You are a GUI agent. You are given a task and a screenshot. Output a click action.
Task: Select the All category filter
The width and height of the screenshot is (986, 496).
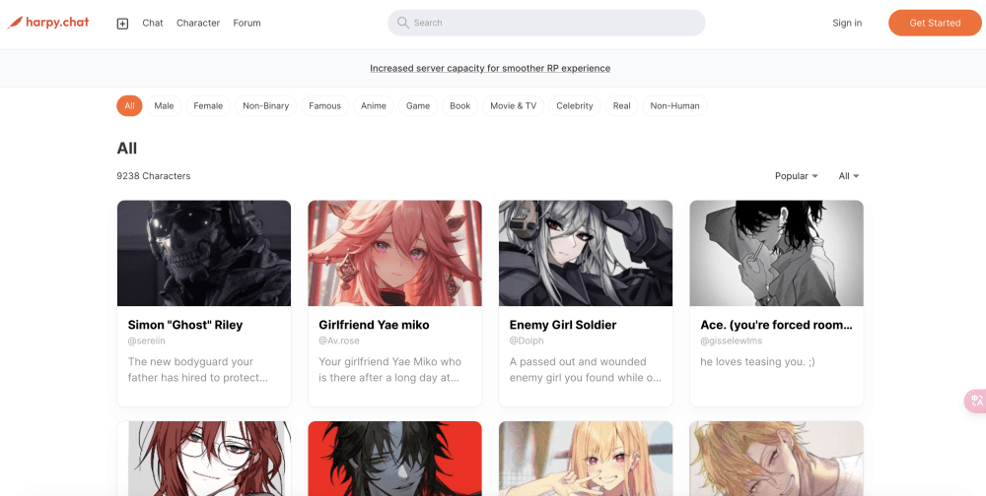coord(129,105)
